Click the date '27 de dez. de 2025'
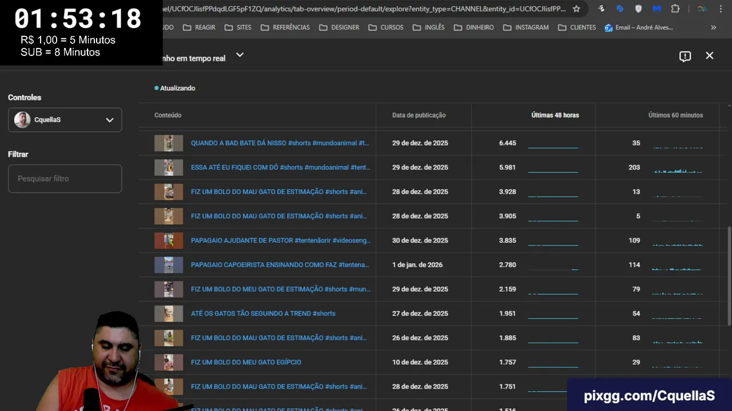732x411 pixels. [x=420, y=313]
